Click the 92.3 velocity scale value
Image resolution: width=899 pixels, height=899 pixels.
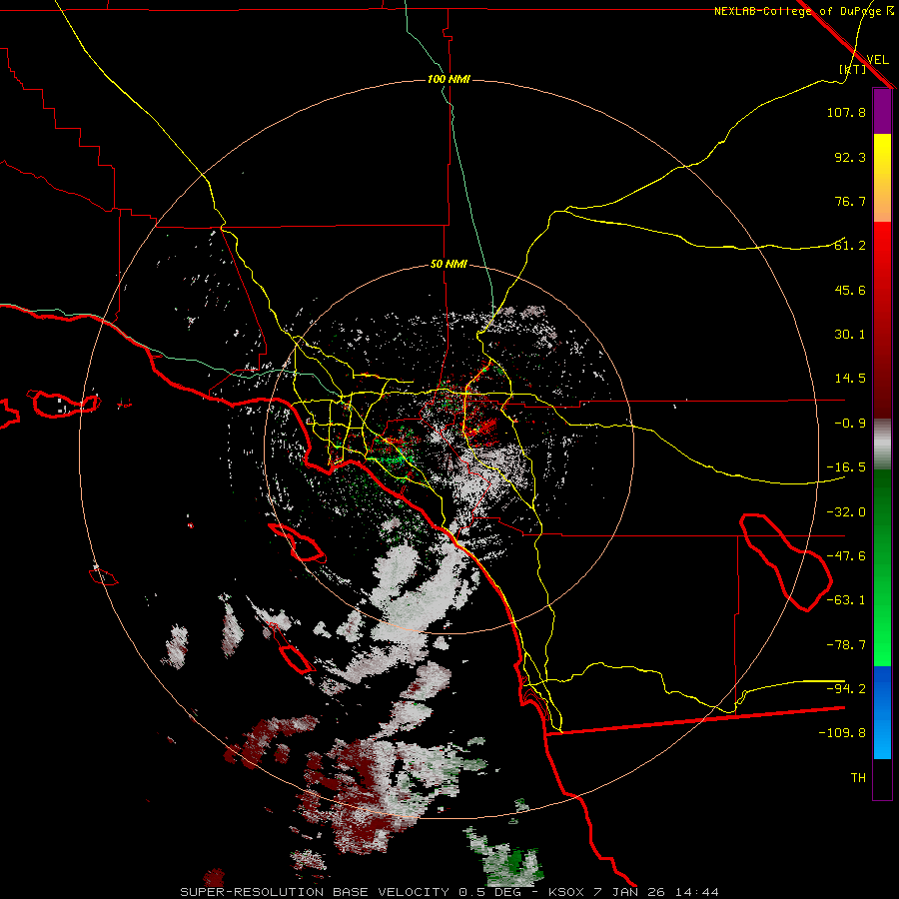point(850,157)
